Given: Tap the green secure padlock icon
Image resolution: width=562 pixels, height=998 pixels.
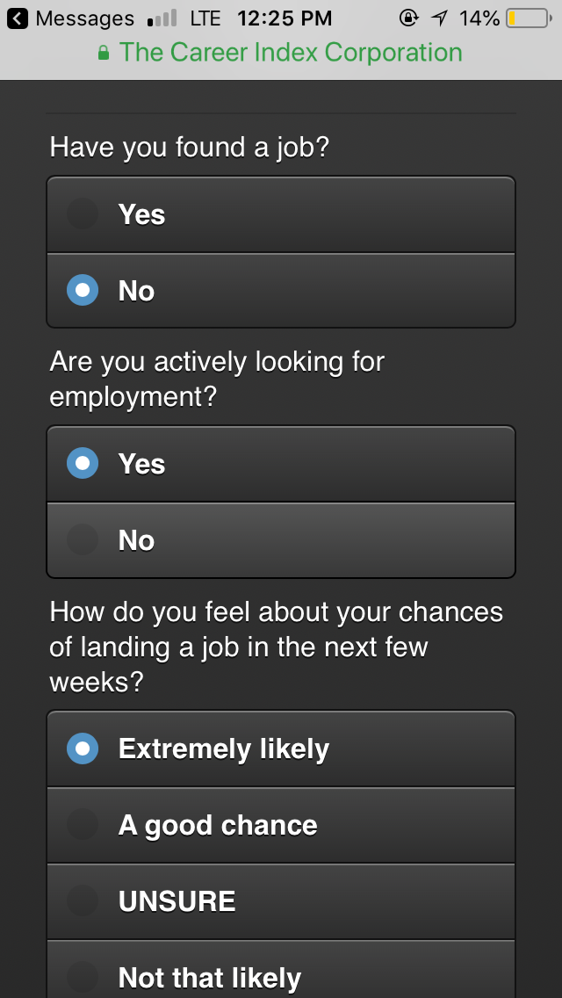Looking at the screenshot, I should coord(104,53).
